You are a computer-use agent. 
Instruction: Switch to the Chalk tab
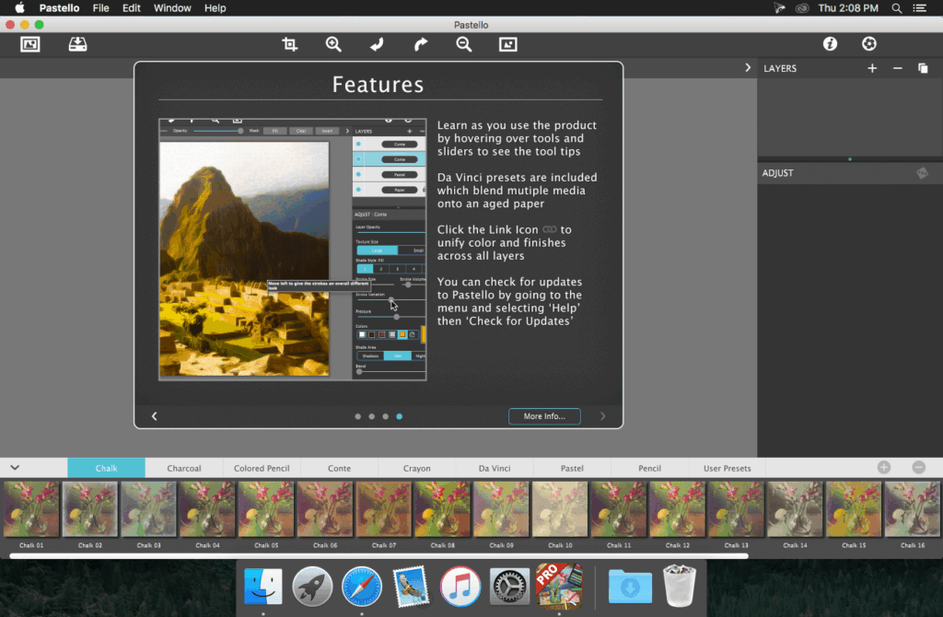(x=107, y=468)
